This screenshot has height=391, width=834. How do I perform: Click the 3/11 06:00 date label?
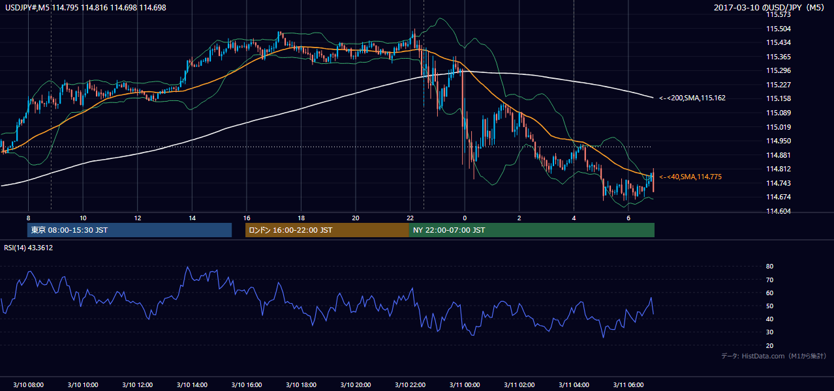(628, 385)
